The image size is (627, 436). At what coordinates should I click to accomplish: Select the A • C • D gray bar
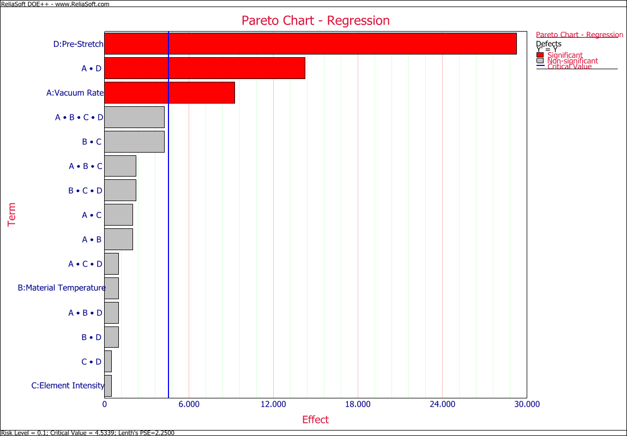coord(112,264)
